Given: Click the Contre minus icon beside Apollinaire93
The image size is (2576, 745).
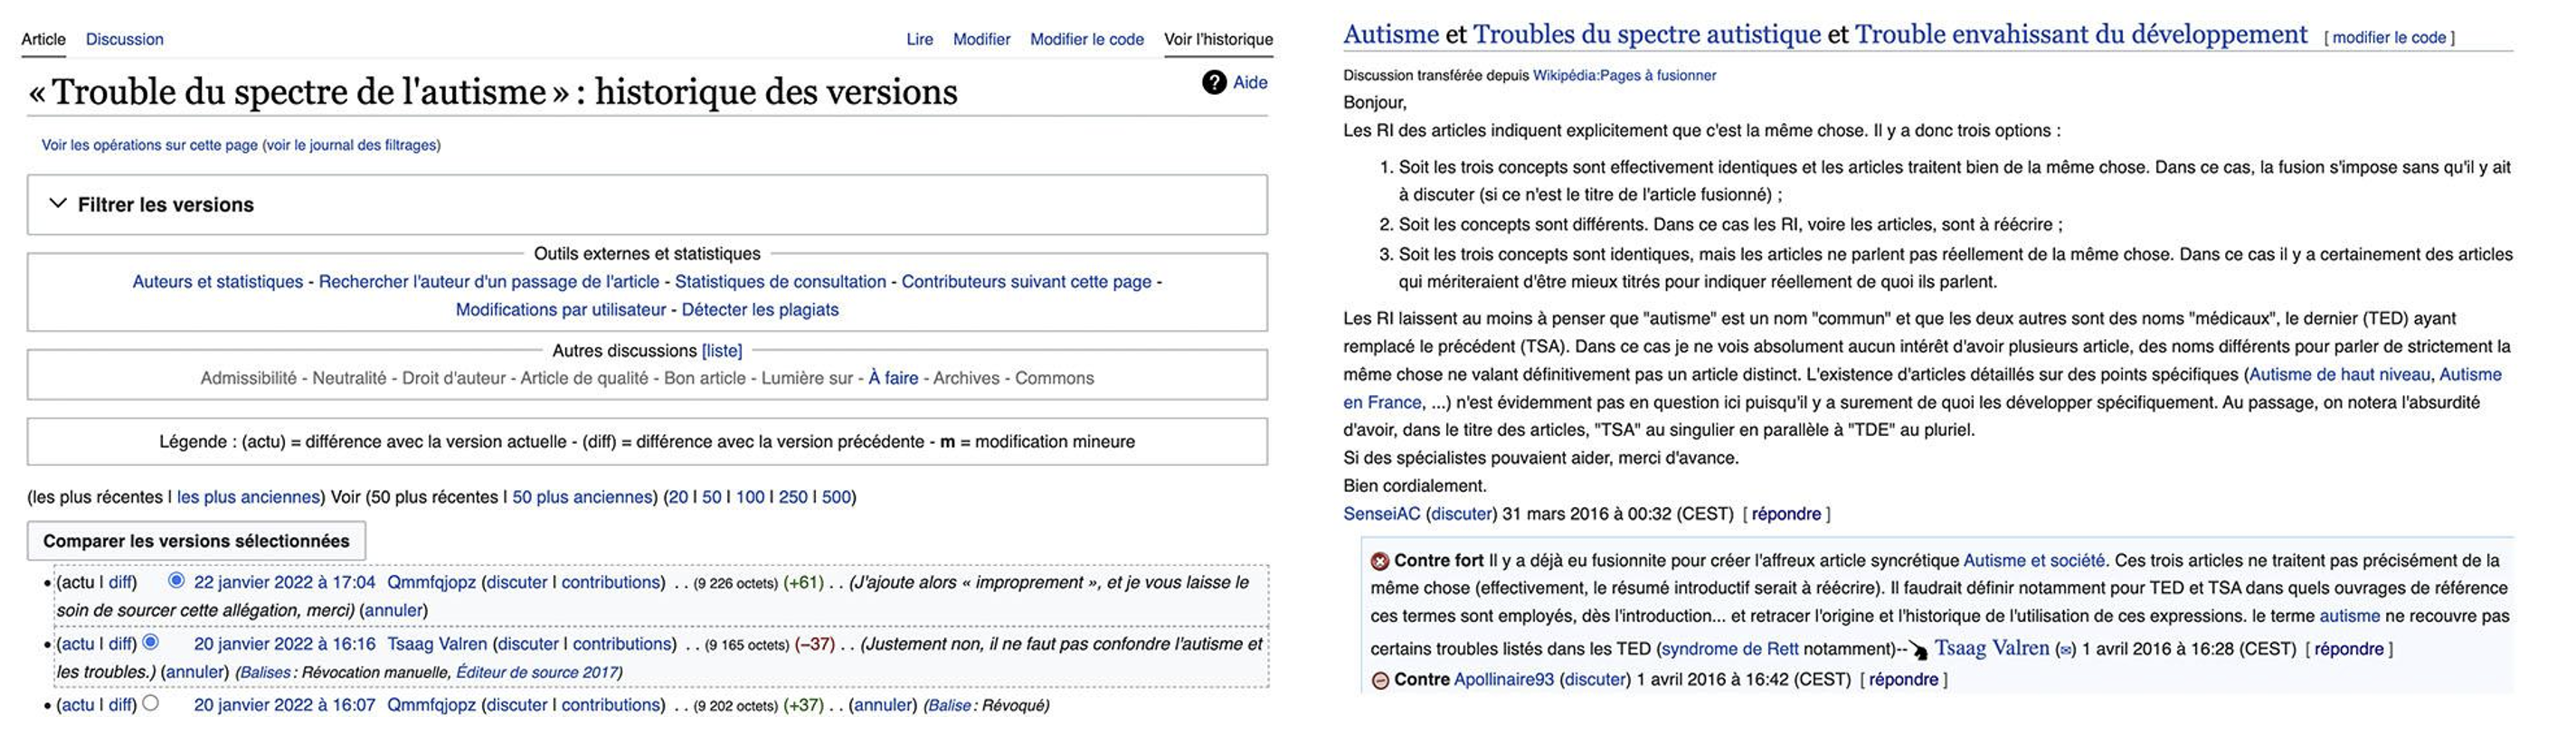Looking at the screenshot, I should (1380, 681).
